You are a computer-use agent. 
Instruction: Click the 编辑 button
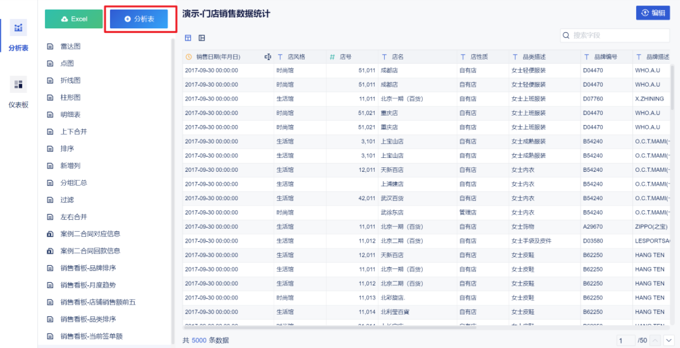coord(653,13)
